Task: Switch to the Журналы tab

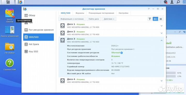Action: coord(80,13)
